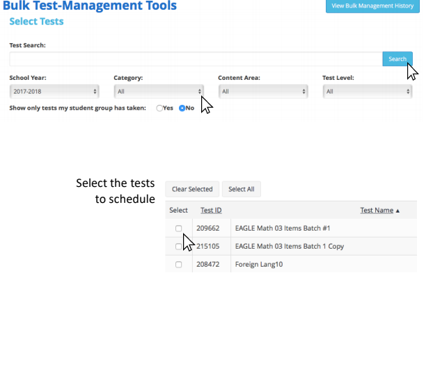This screenshot has height=371, width=433.
Task: Select the Foreign Lang10 test checkbox
Action: (179, 265)
